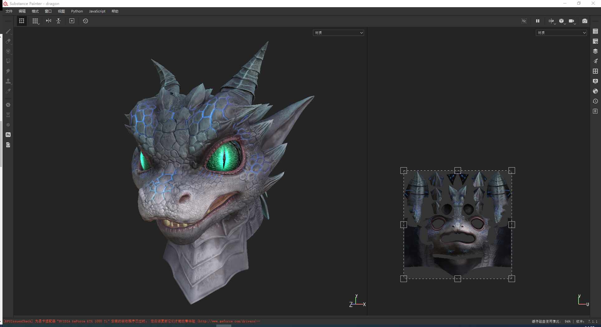This screenshot has width=601, height=327.
Task: Click the export document icon in sidebar
Action: (8, 145)
